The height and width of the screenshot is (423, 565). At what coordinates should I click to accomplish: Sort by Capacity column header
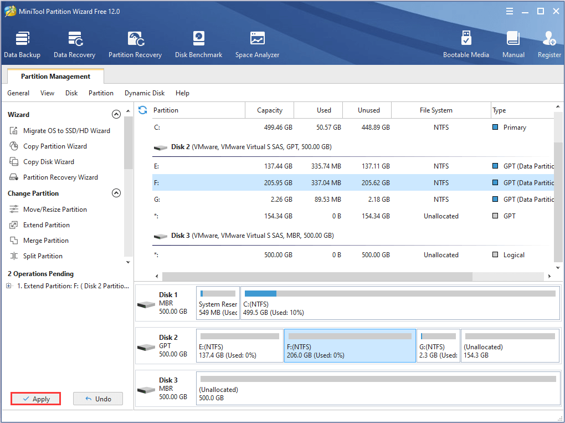pos(270,110)
